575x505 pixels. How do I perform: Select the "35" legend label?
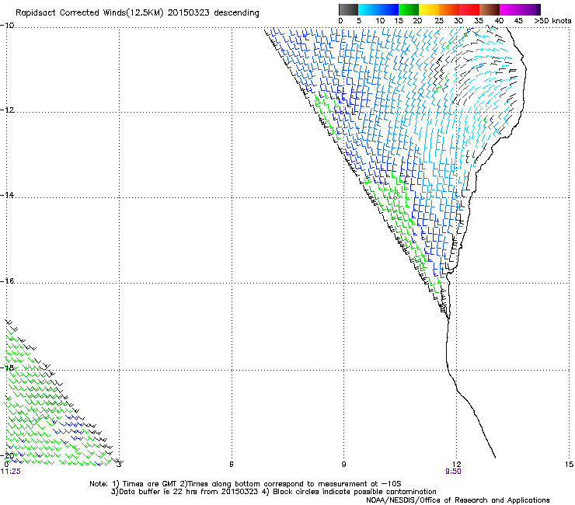tap(479, 21)
